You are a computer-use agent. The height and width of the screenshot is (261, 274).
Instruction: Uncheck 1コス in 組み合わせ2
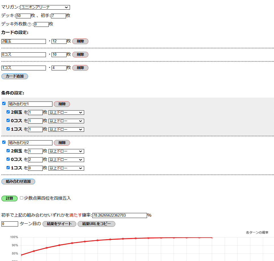8,168
